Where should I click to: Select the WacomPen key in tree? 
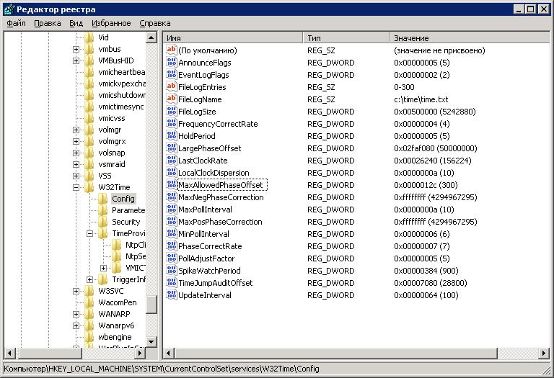coord(118,302)
